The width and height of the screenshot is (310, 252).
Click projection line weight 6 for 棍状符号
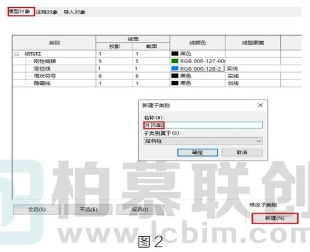100,76
